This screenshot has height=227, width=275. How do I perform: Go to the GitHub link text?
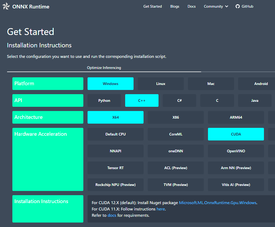click(247, 7)
